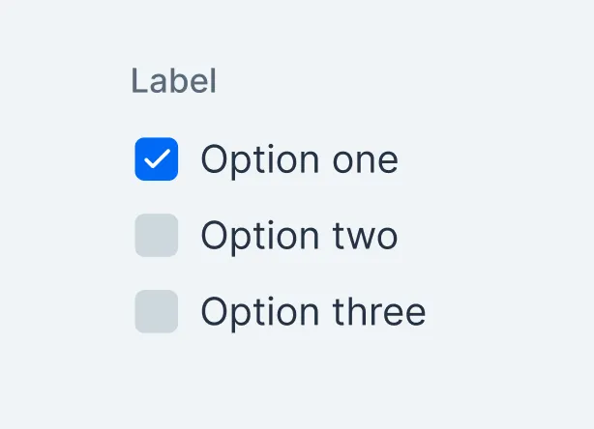Click the word "one" in first option
The height and width of the screenshot is (429, 594).
(366, 160)
